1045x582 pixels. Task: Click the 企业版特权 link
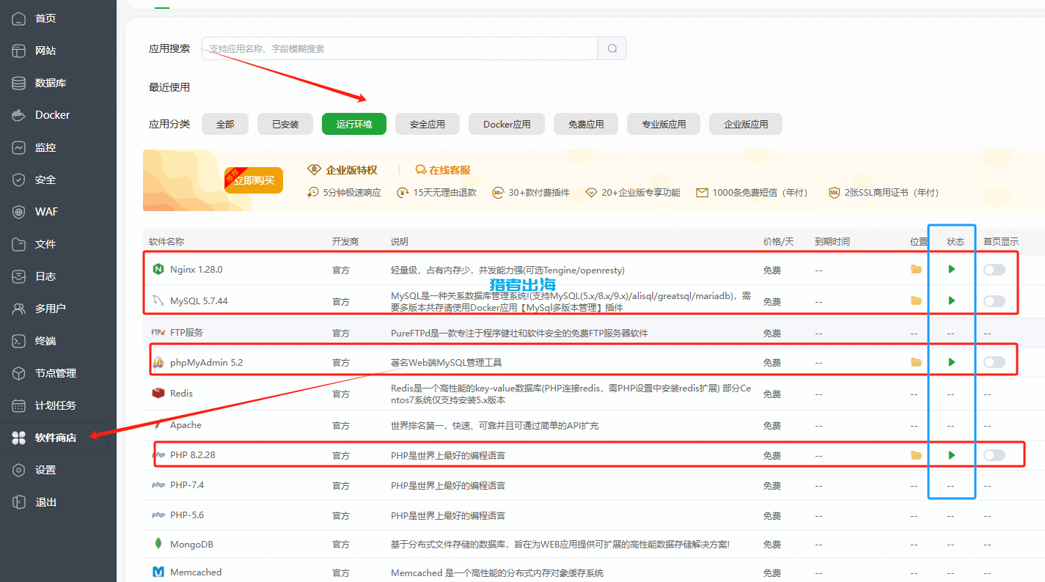point(342,169)
